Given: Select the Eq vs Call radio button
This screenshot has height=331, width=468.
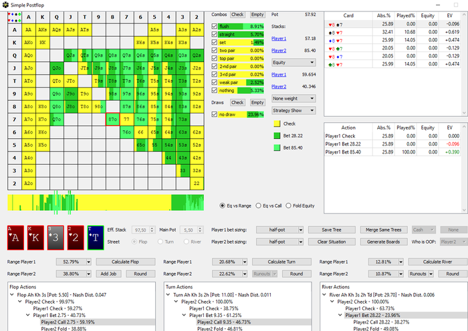Looking at the screenshot, I should coord(259,206).
